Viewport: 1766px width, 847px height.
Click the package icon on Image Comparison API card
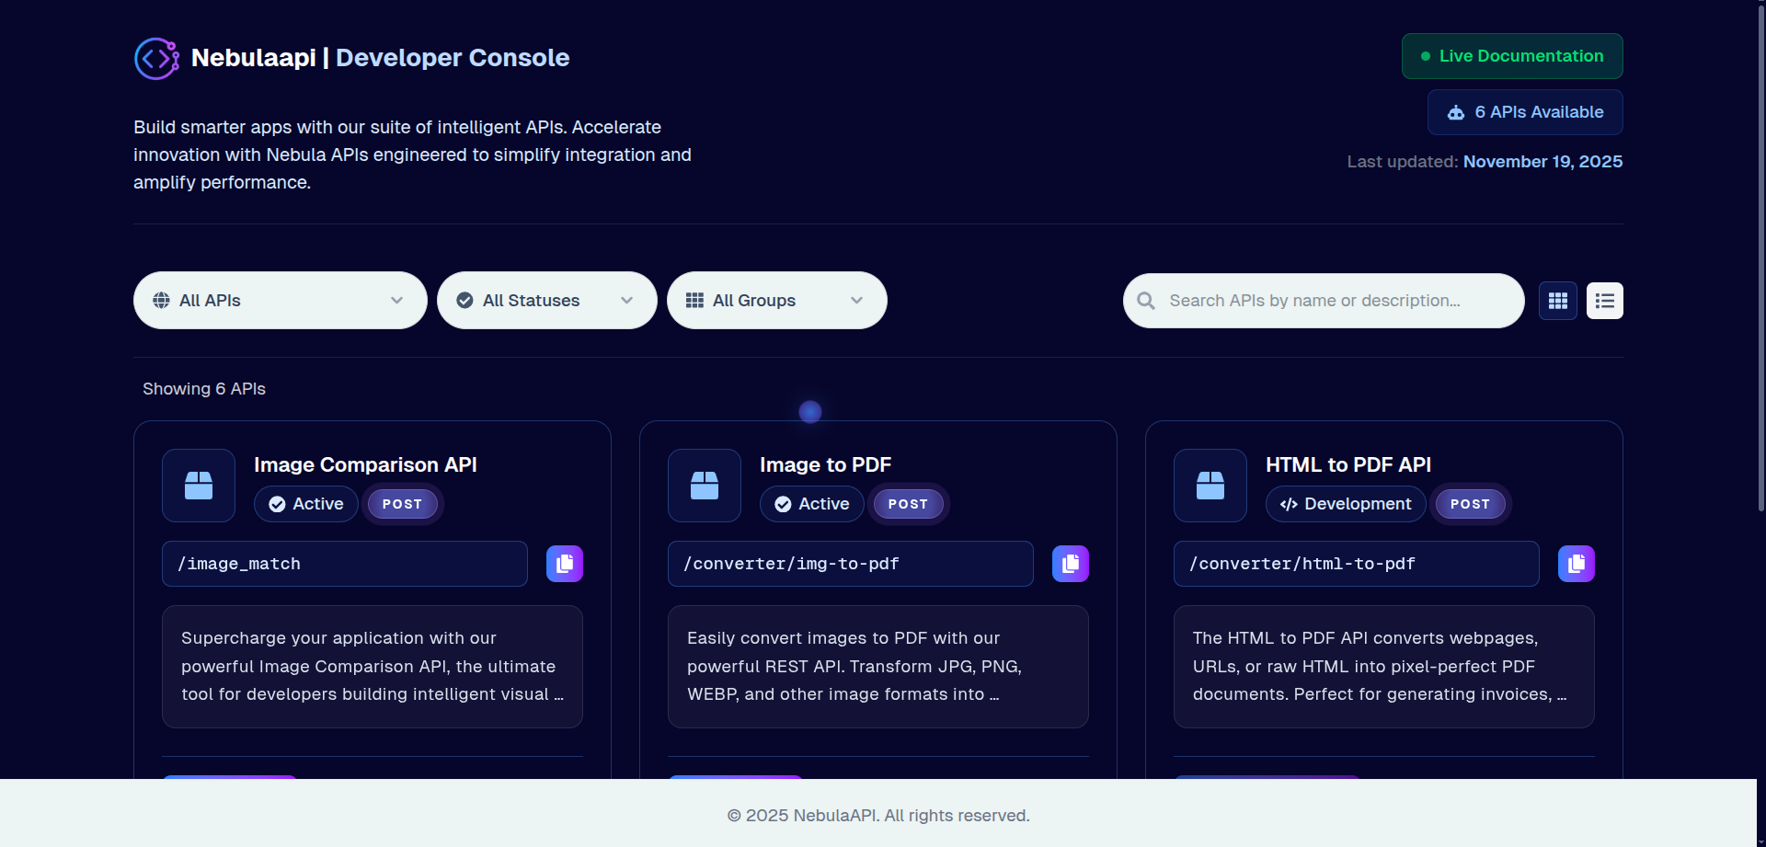click(x=197, y=486)
